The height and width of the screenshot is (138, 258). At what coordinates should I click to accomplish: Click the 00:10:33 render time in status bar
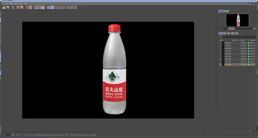pyautogui.click(x=18, y=135)
